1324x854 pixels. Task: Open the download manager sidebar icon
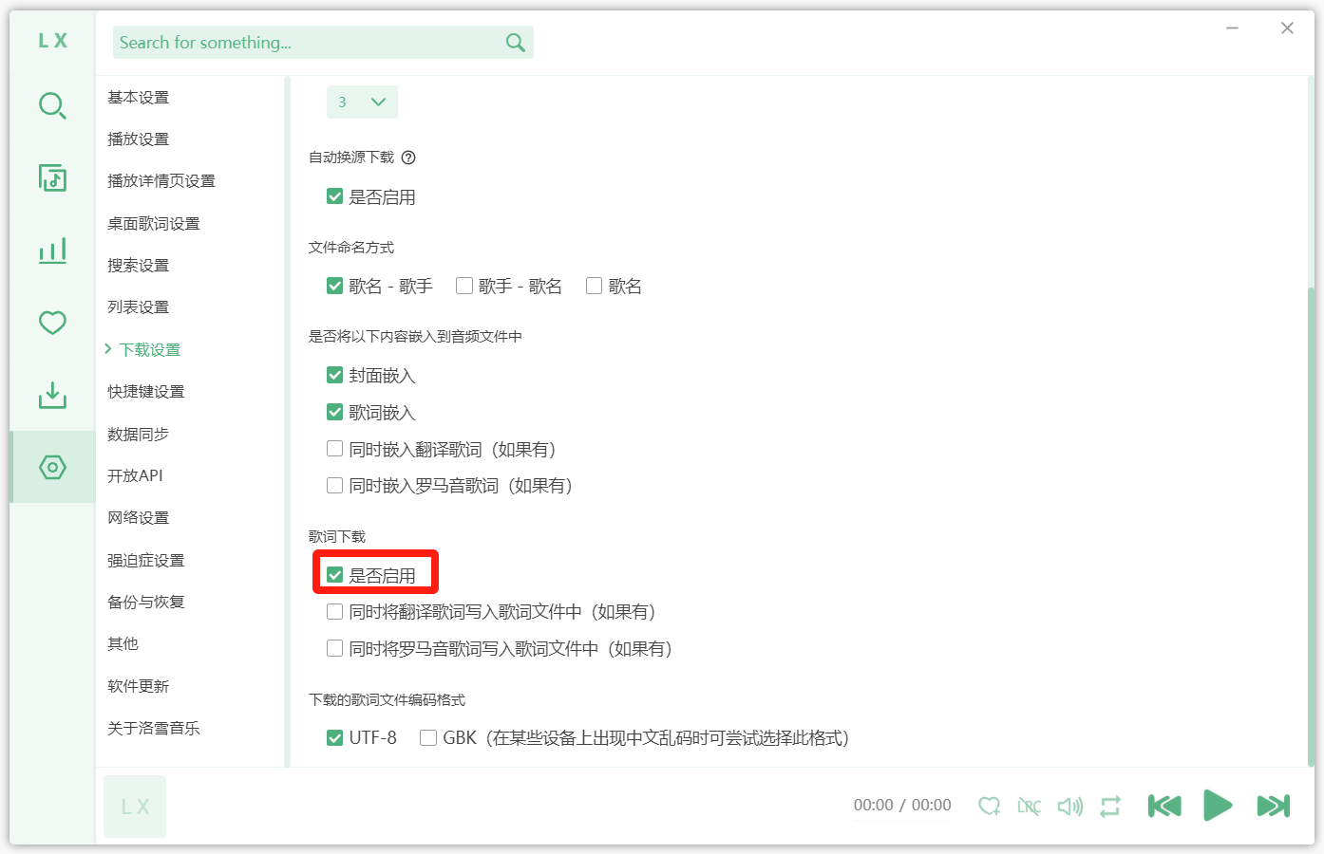coord(52,395)
